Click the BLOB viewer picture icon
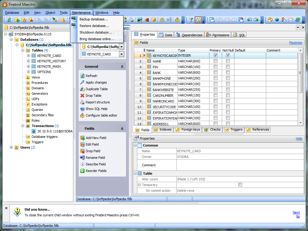308x231 pixels. (x=140, y=20)
